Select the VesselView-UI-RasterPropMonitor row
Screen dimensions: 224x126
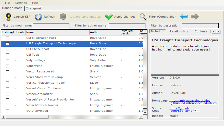click(x=72, y=99)
